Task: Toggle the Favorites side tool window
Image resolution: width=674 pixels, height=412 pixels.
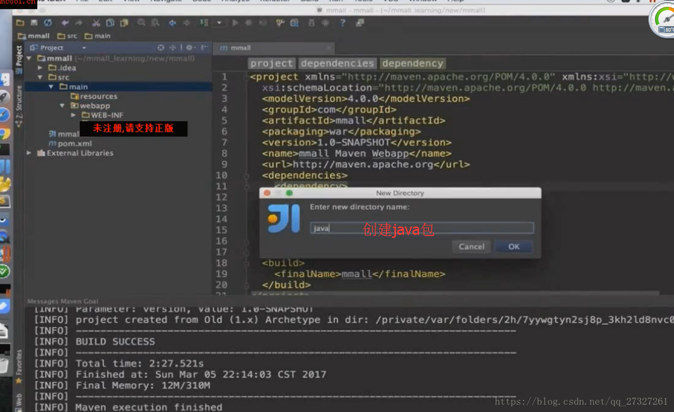Action: tap(18, 366)
